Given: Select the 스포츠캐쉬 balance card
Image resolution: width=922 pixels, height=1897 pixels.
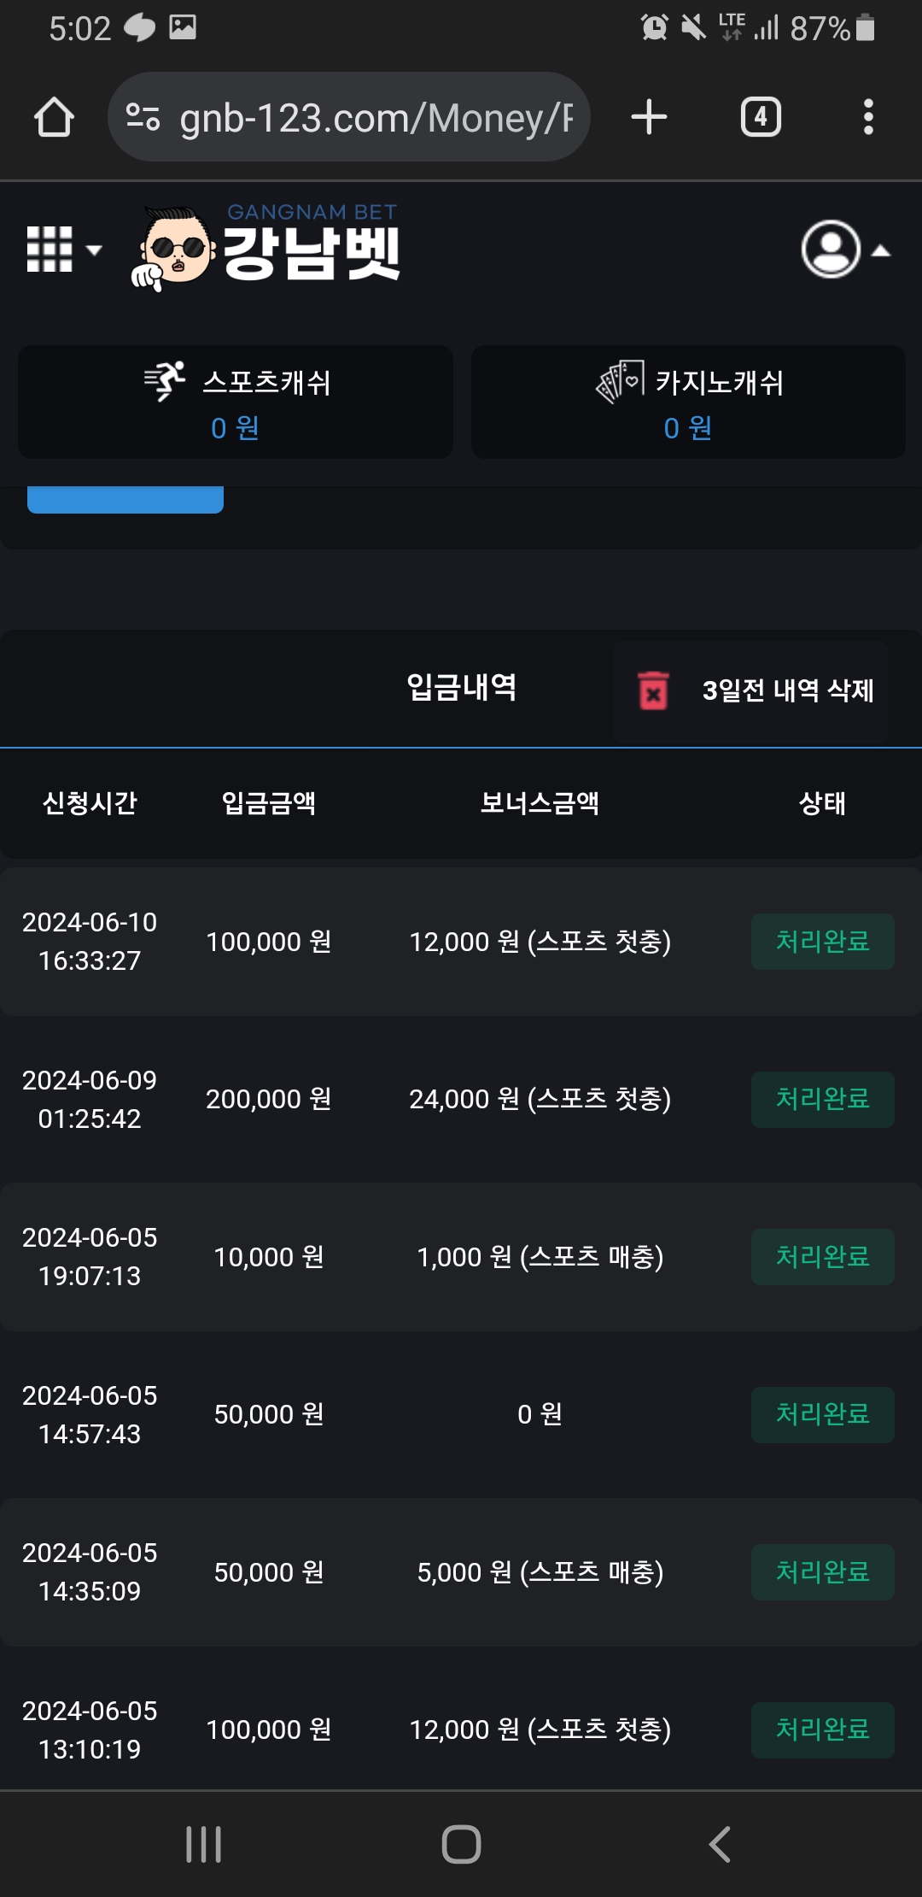Looking at the screenshot, I should click(x=236, y=402).
